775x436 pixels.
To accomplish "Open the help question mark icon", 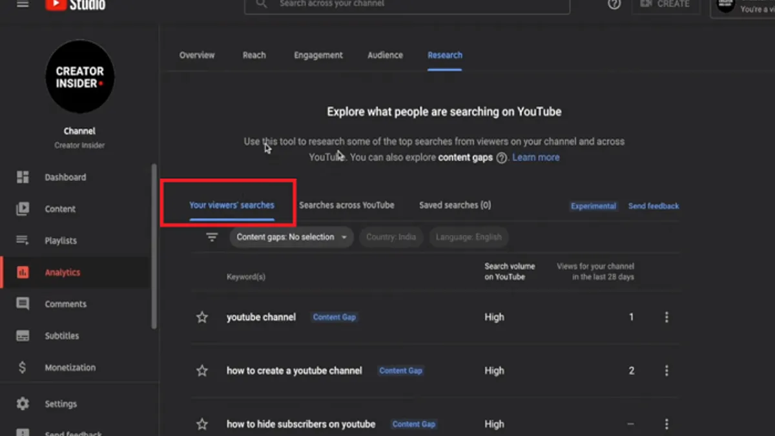I will (x=614, y=4).
